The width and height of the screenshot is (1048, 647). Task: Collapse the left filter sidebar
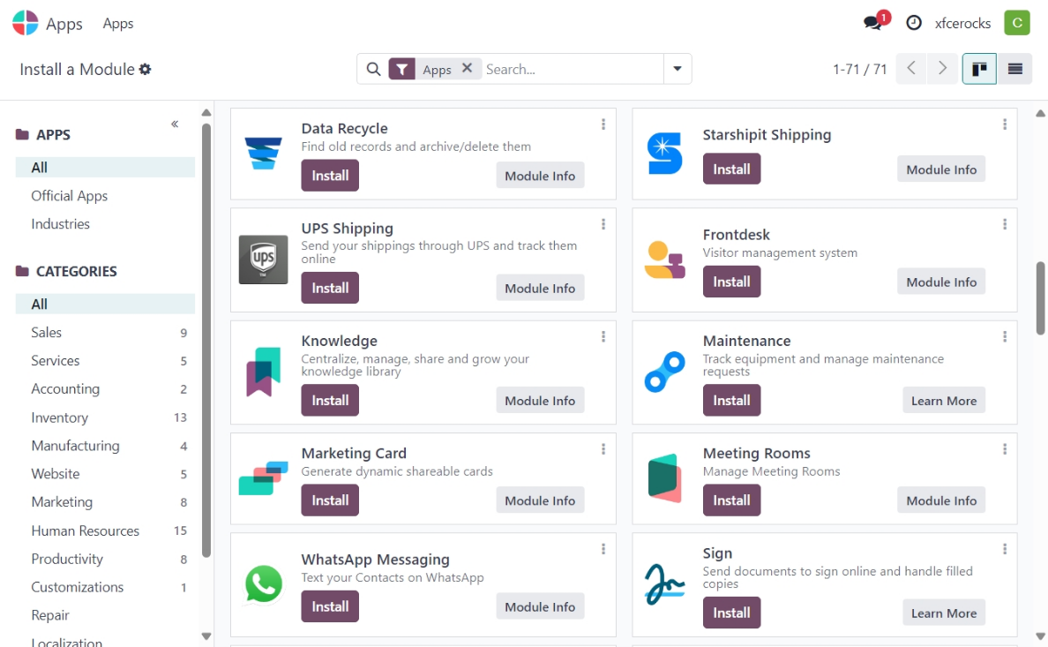175,124
